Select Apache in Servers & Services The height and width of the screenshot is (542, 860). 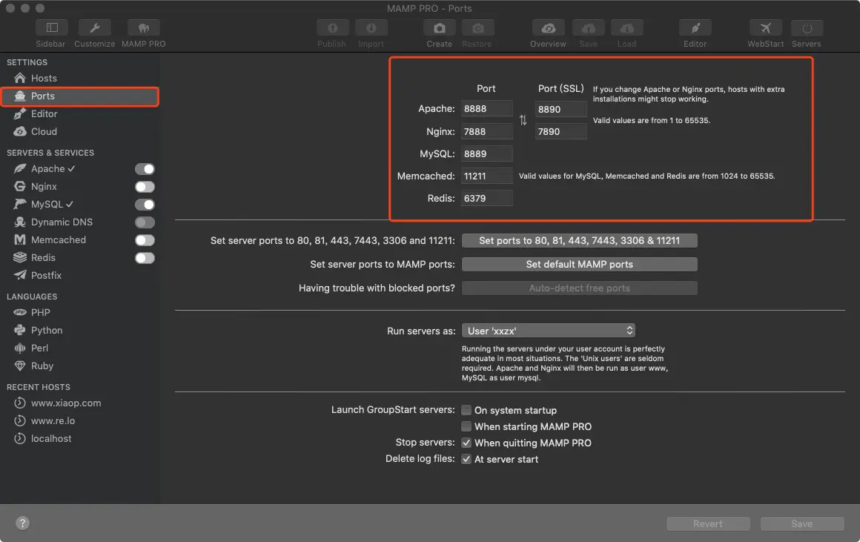(x=46, y=169)
